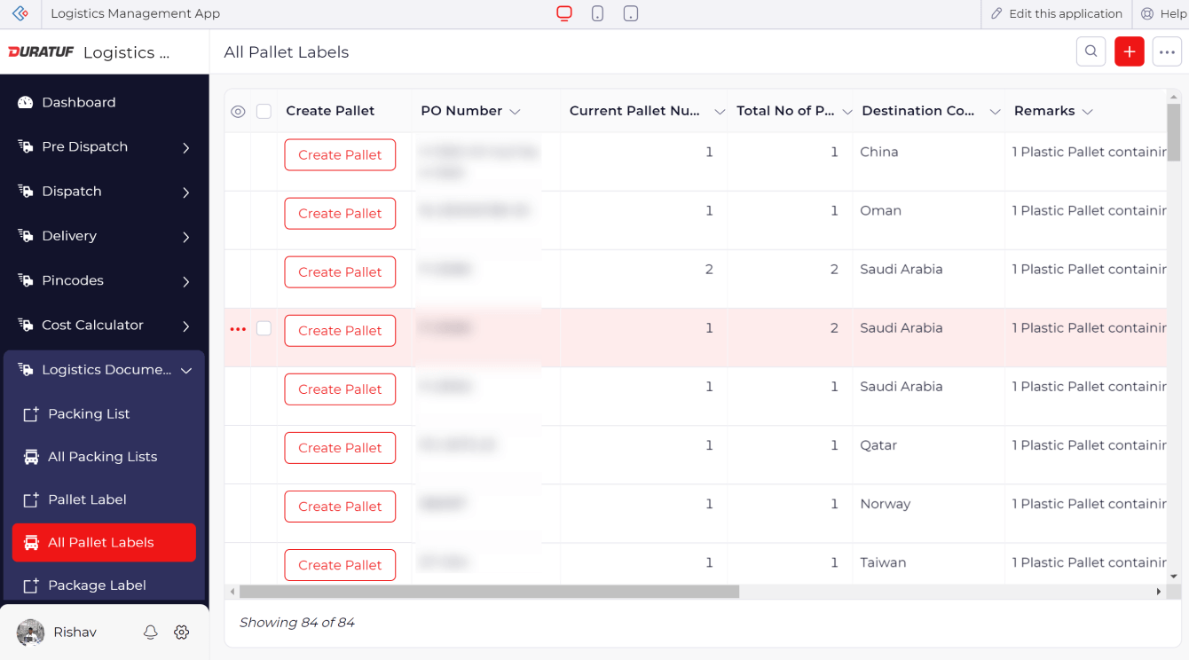Click red row-actions dots on highlighted row
Image resolution: width=1189 pixels, height=660 pixels.
click(238, 329)
